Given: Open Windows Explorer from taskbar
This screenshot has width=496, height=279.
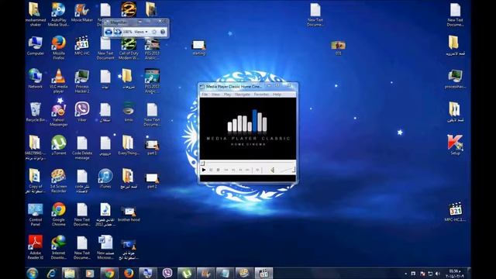Looking at the screenshot, I should pos(71,274).
